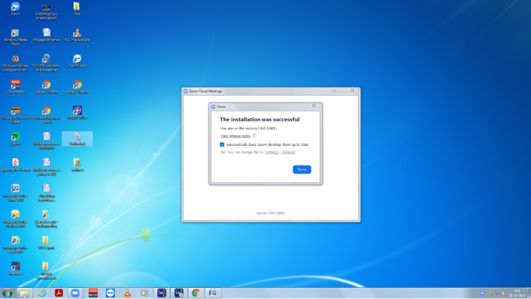531x299 pixels.
Task: Select the HD 720P webcam shortcut
Action: 46,63
